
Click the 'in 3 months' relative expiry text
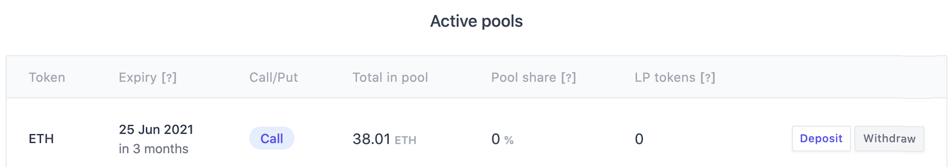point(153,149)
